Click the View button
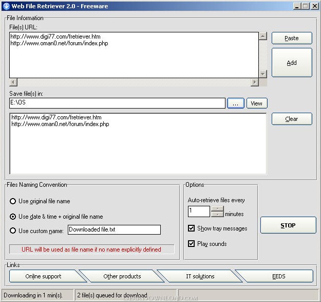The height and width of the screenshot is (302, 321). tap(257, 103)
